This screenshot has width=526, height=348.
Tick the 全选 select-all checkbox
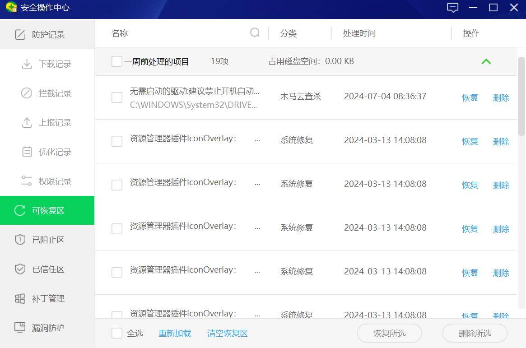117,333
